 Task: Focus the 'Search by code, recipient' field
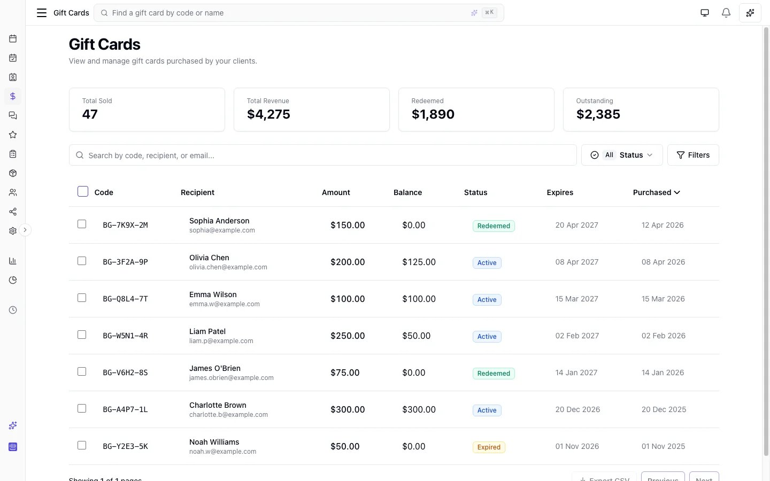click(323, 155)
